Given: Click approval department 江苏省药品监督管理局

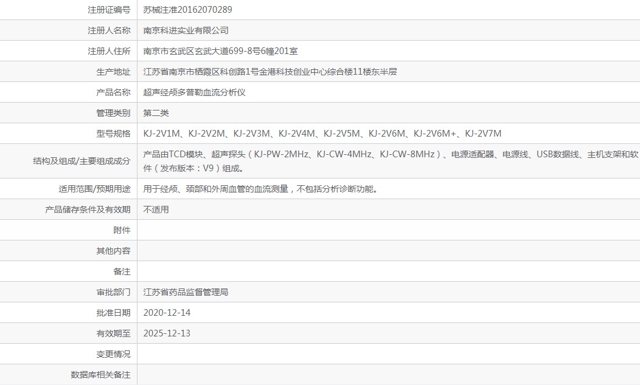Looking at the screenshot, I should coord(186,293).
